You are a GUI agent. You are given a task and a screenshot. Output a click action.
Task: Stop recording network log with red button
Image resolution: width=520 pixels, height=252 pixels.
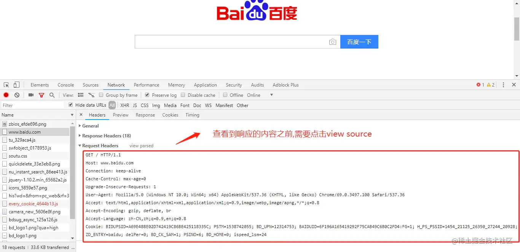pos(6,95)
